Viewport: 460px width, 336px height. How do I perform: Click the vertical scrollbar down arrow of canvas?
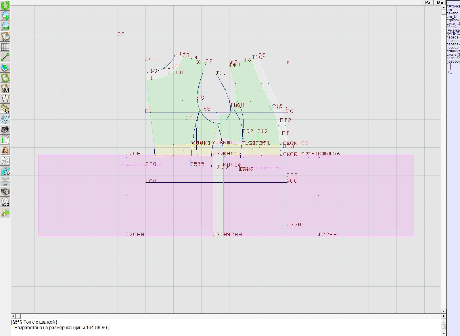pos(444,311)
